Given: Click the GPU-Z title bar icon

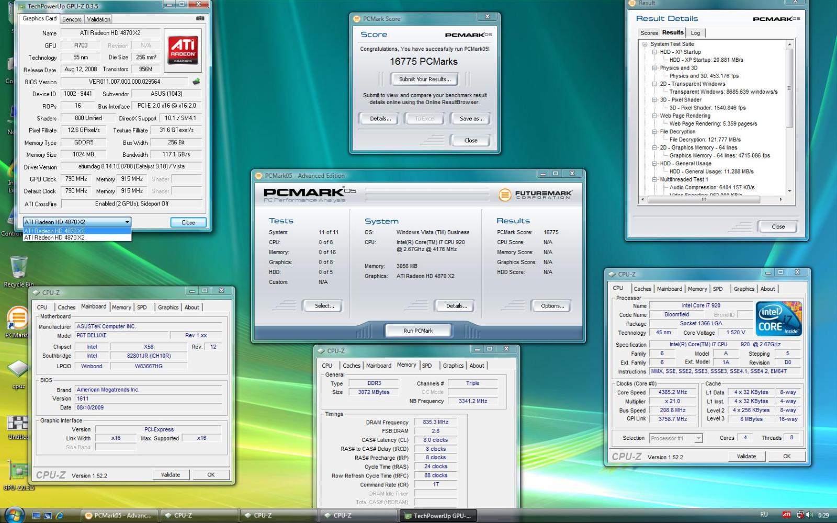Looking at the screenshot, I should coord(21,6).
